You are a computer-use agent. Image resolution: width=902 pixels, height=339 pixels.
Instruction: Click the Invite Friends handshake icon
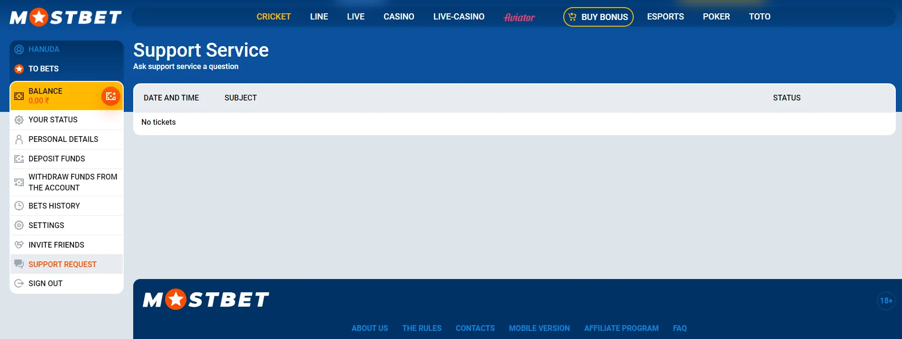[19, 245]
